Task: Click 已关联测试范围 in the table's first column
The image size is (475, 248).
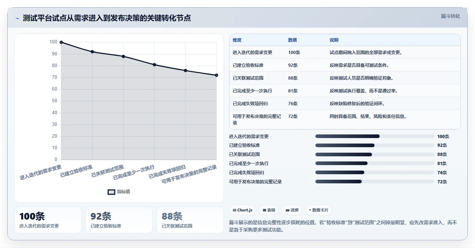Action: (x=248, y=78)
